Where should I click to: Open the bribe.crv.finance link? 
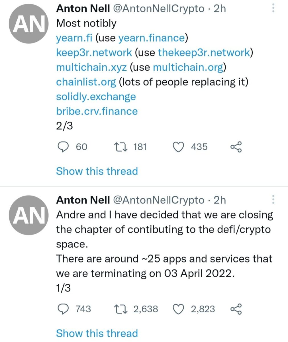97,111
